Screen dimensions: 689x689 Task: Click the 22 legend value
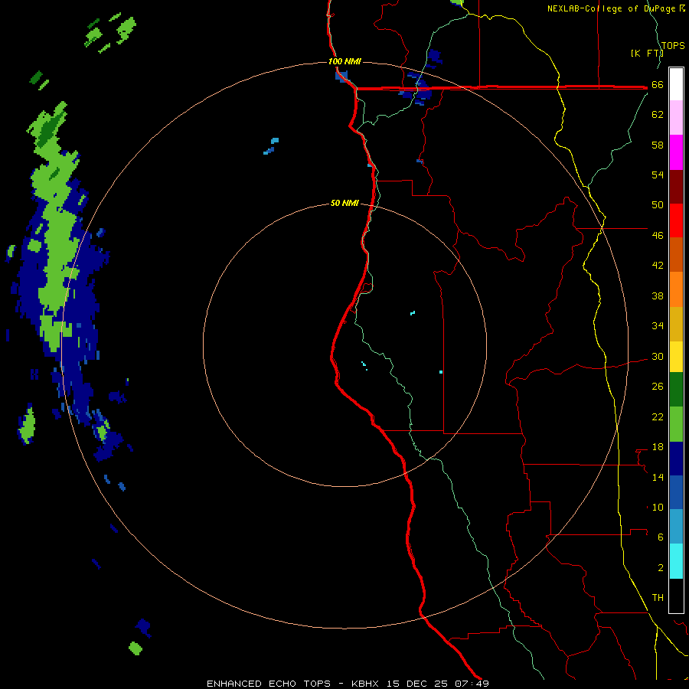pyautogui.click(x=658, y=417)
